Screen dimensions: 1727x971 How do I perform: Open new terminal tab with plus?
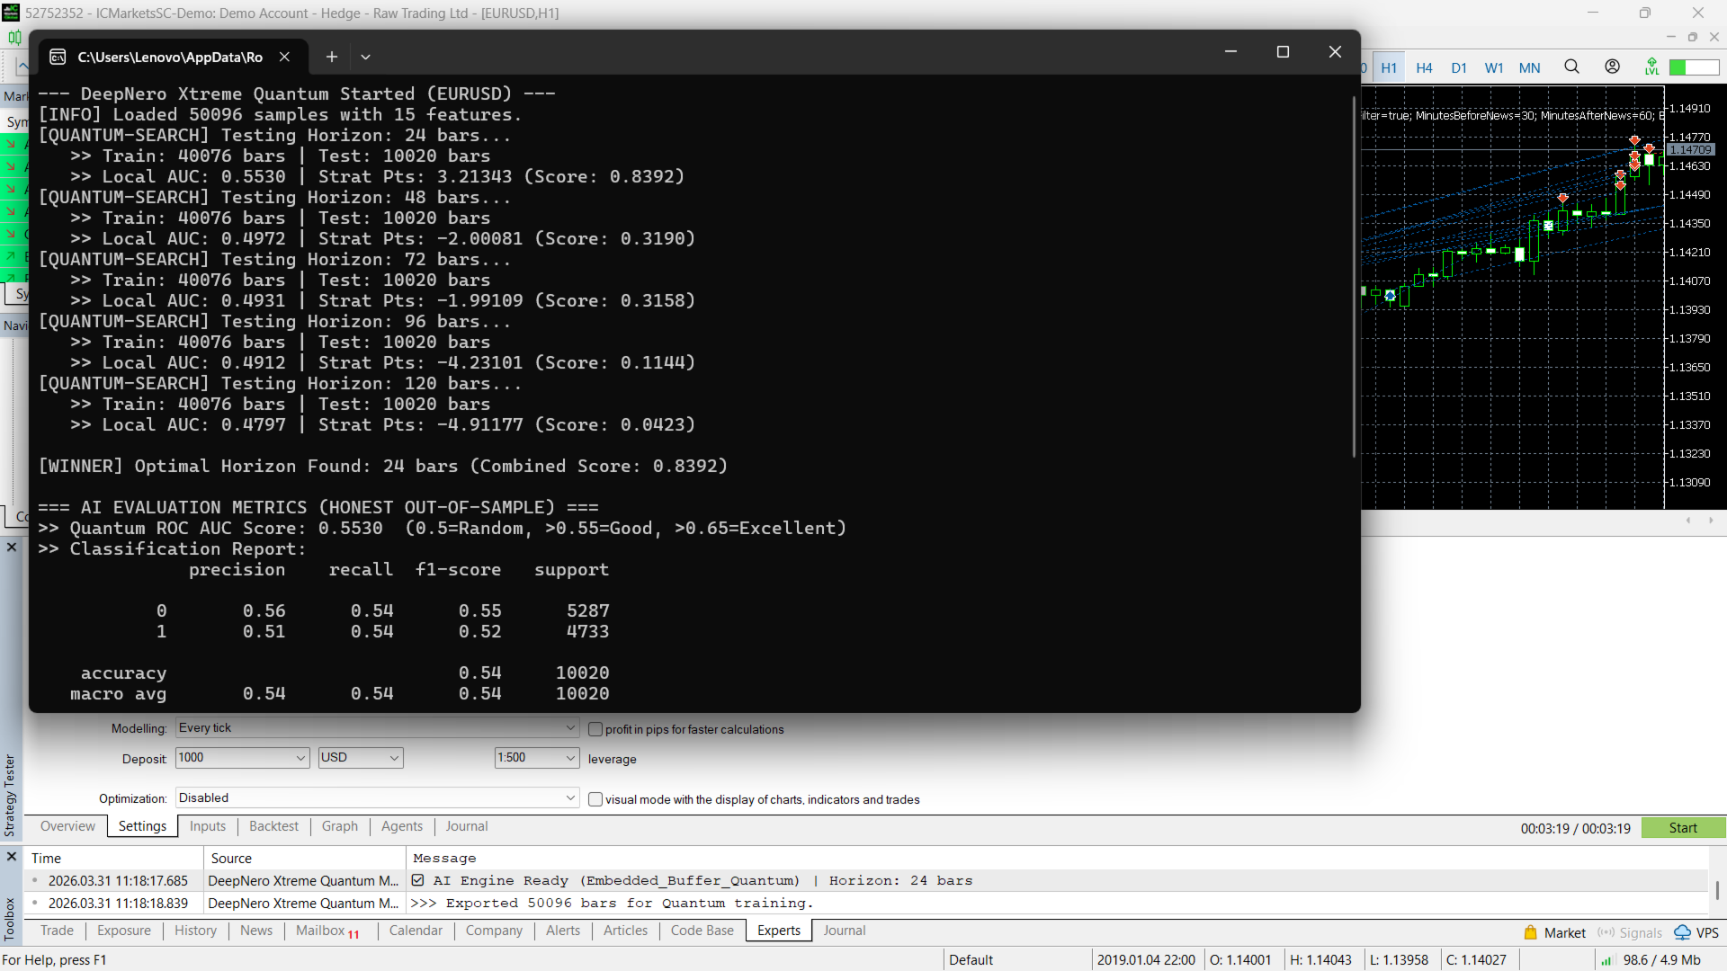pos(332,57)
